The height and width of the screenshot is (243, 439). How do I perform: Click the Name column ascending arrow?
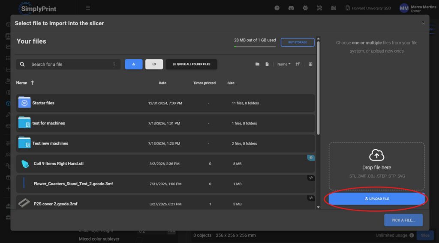tap(33, 83)
